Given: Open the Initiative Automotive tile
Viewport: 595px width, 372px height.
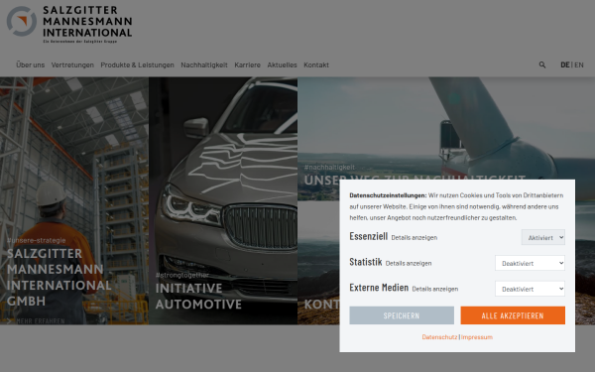Looking at the screenshot, I should (x=223, y=200).
